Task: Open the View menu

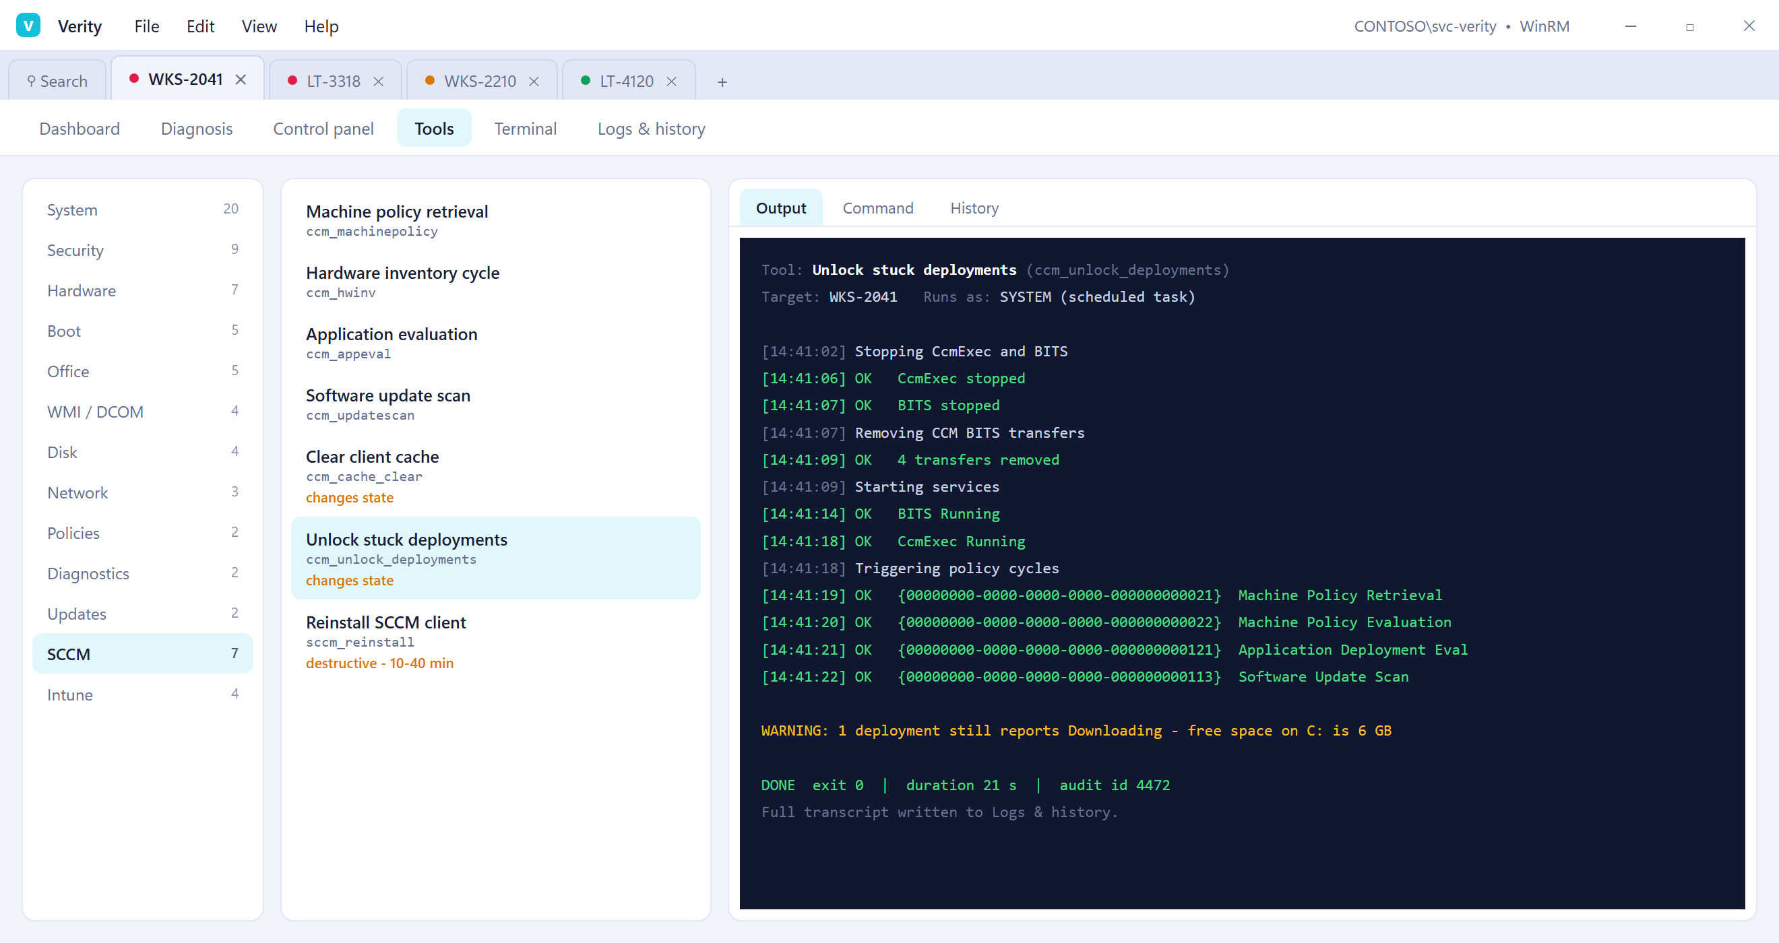Action: [x=259, y=26]
